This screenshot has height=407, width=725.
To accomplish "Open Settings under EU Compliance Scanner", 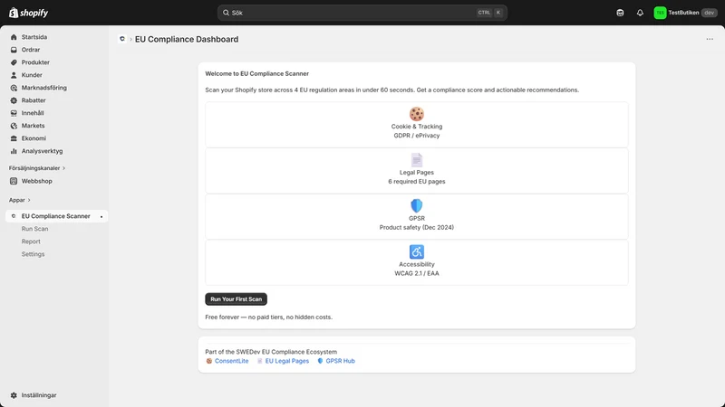I will click(33, 254).
